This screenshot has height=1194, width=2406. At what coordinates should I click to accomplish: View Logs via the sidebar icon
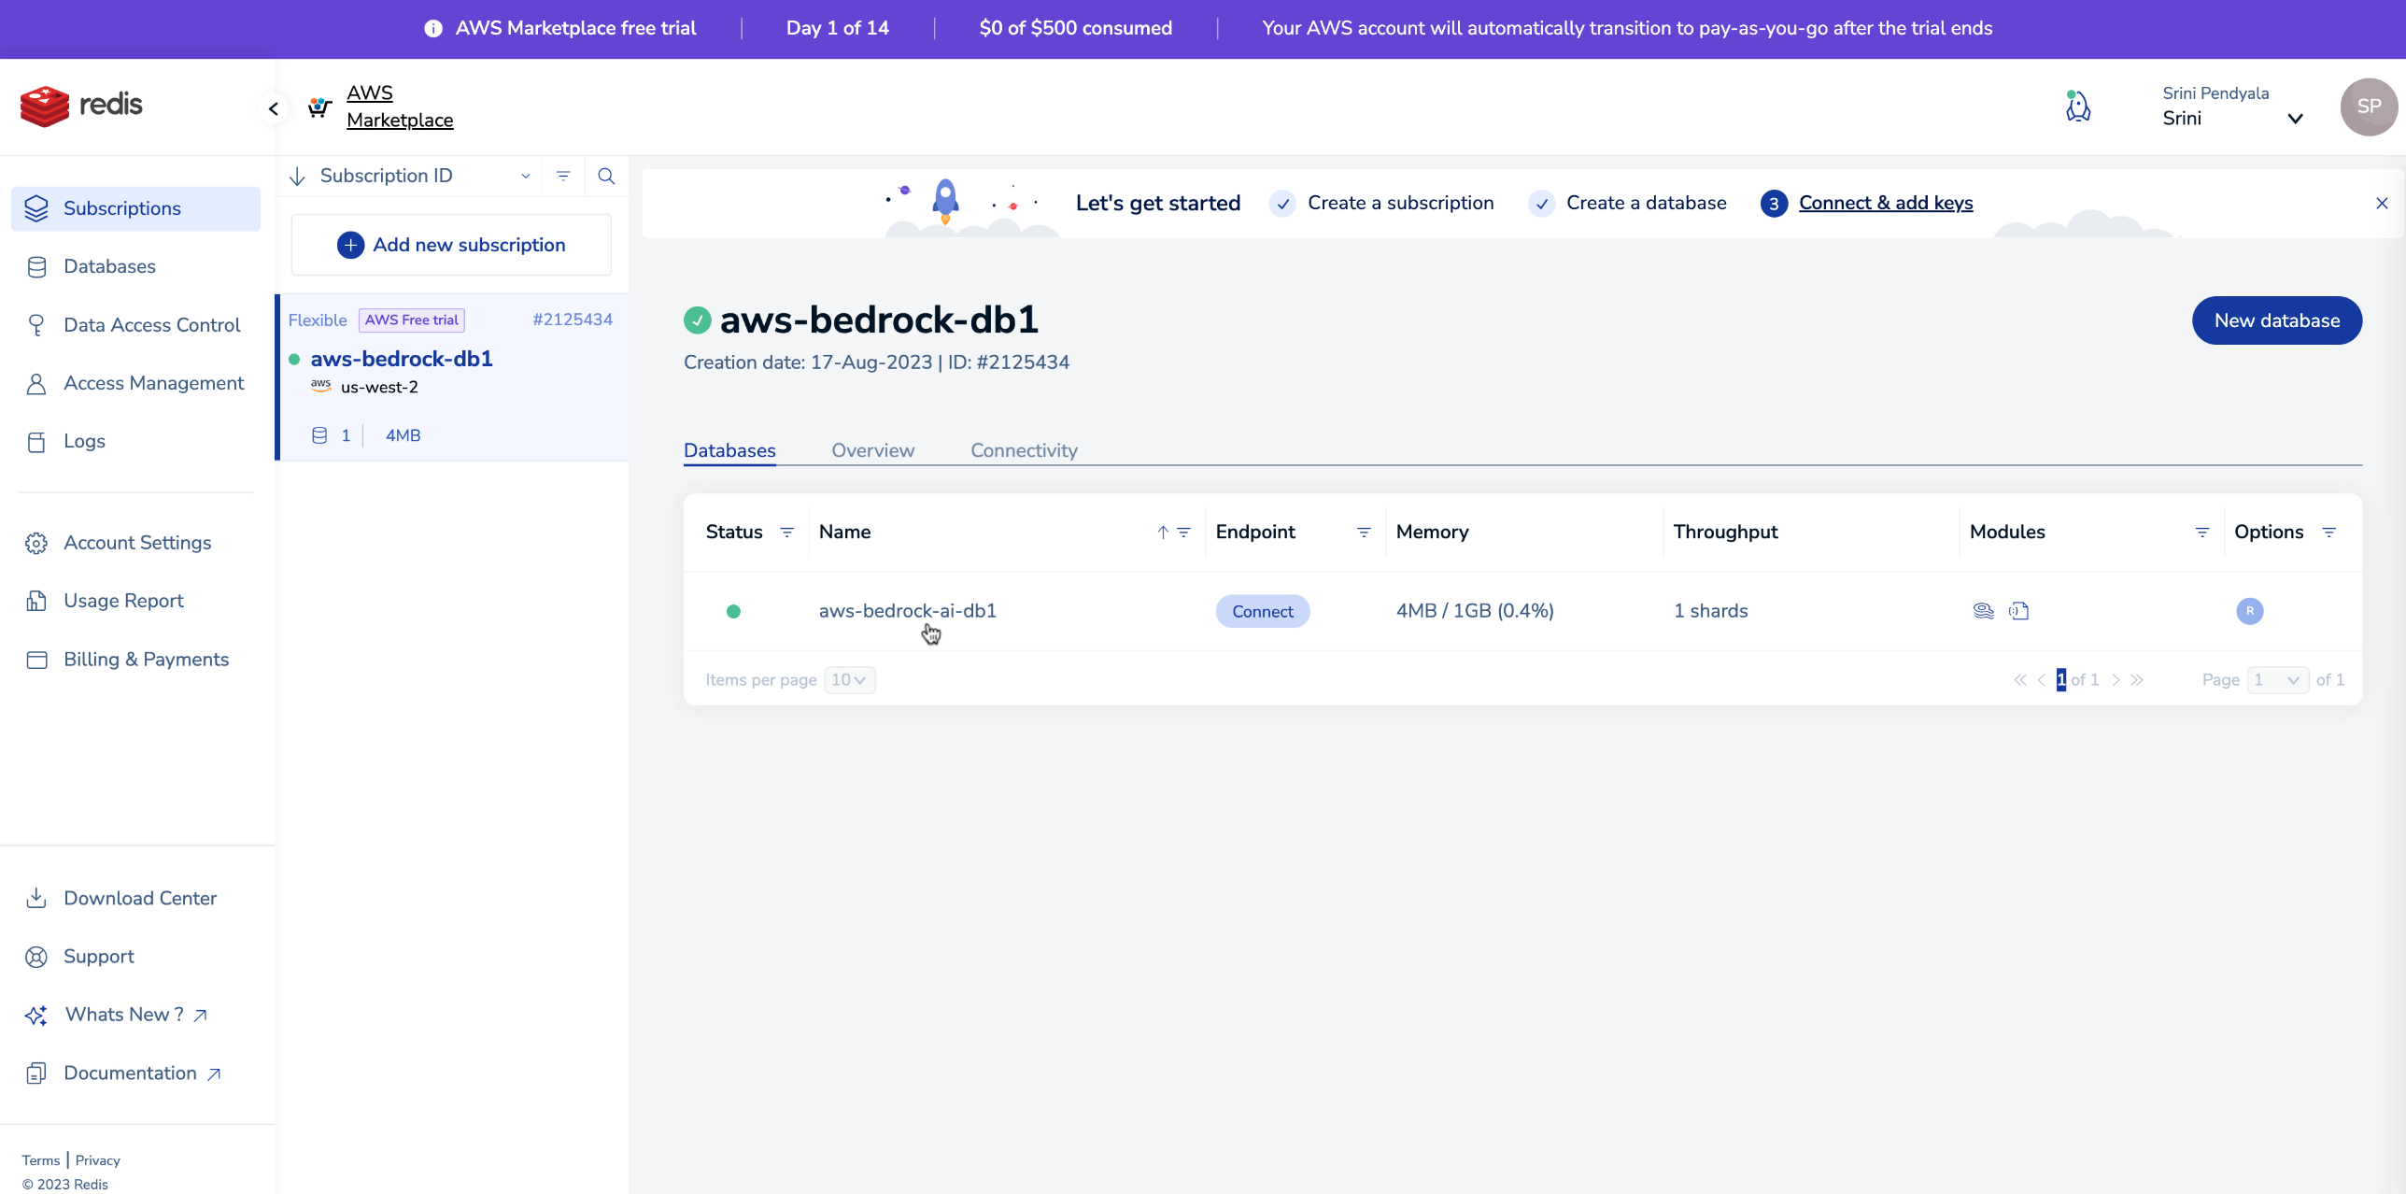37,441
